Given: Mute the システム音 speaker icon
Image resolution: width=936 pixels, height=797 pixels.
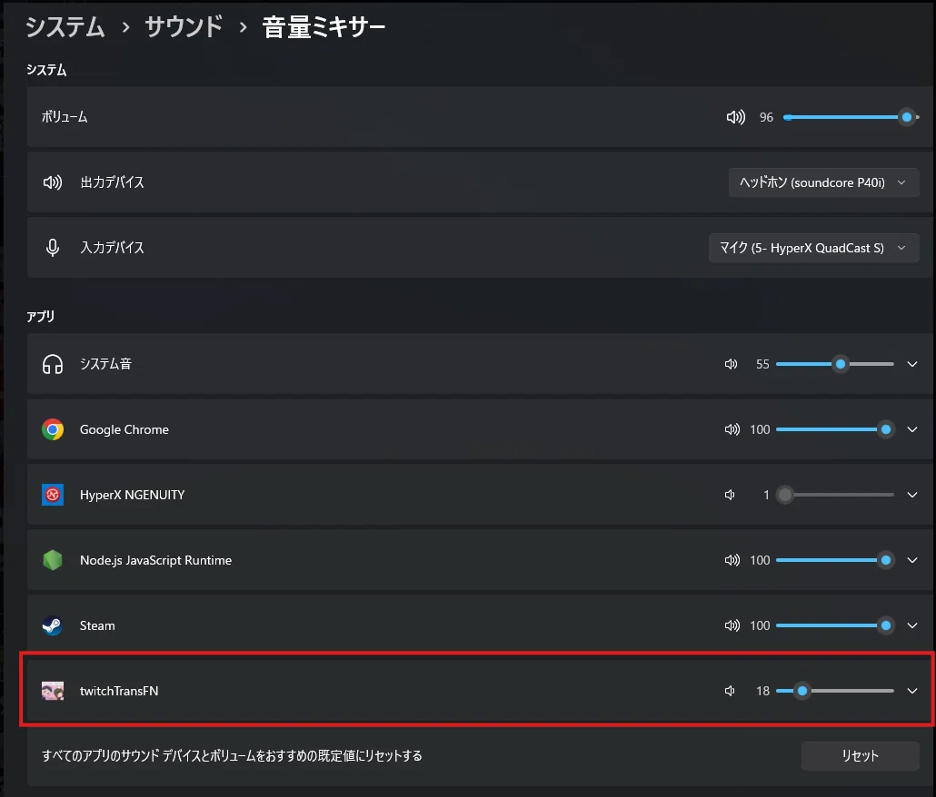Looking at the screenshot, I should pos(731,364).
